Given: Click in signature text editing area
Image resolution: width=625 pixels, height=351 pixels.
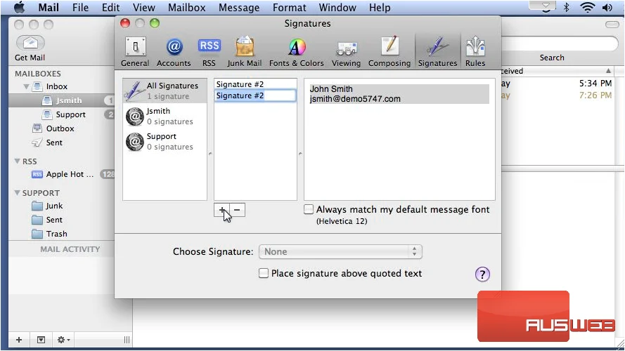Looking at the screenshot, I should pos(399,139).
